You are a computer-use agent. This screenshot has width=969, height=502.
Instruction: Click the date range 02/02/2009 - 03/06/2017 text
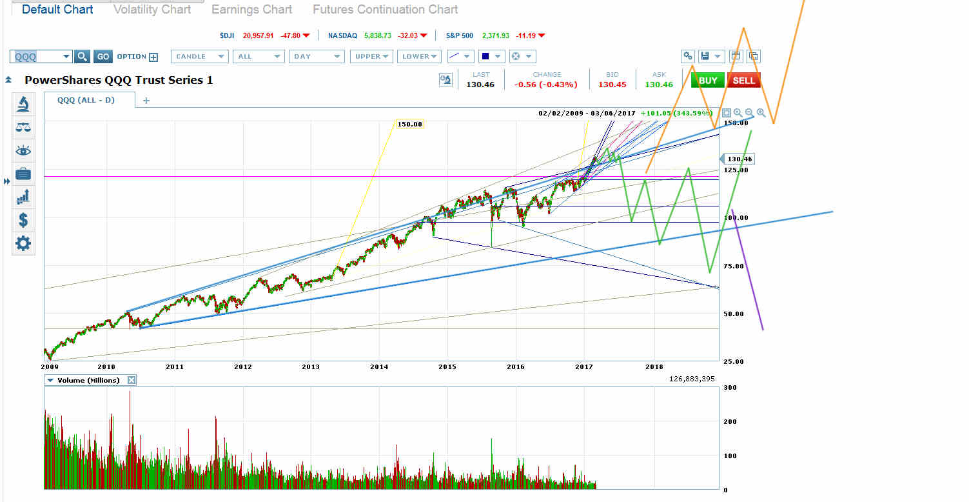tap(587, 113)
